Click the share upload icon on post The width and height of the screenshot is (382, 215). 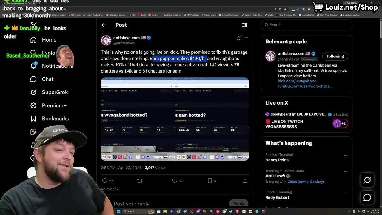pos(245,181)
